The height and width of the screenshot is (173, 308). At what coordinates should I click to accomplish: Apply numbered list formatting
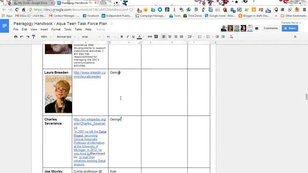click(x=200, y=37)
